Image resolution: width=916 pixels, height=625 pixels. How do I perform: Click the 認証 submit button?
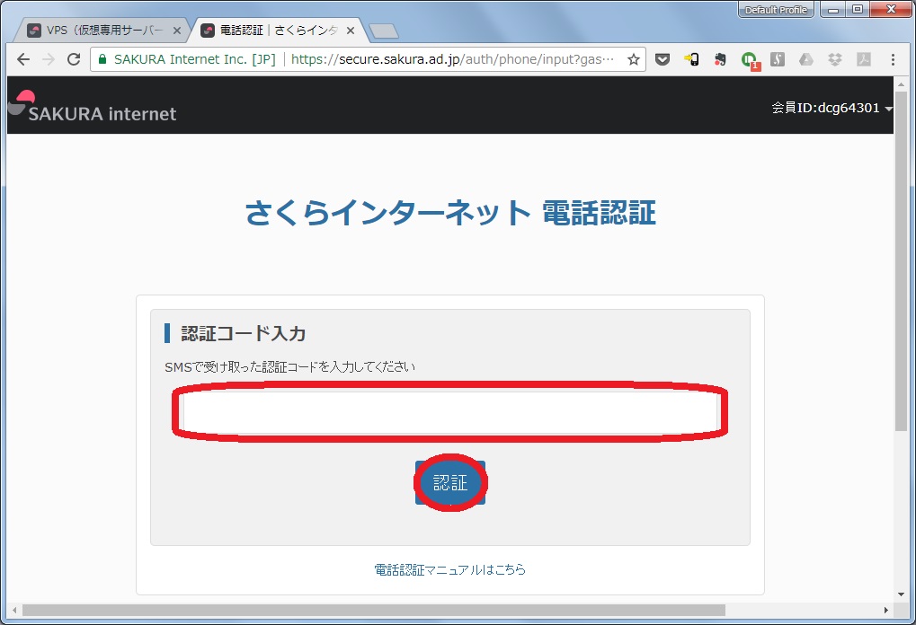pyautogui.click(x=449, y=482)
